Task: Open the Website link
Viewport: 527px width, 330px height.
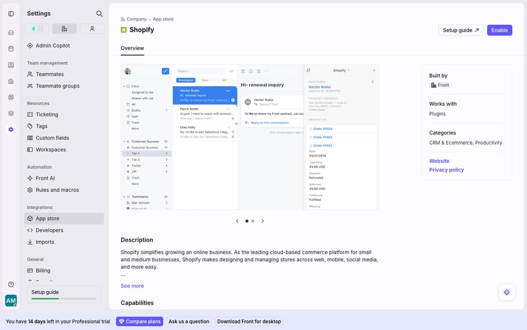Action: click(439, 161)
